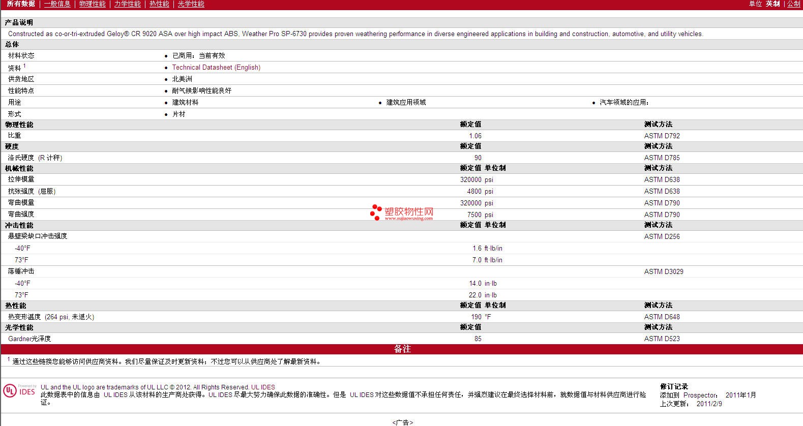Click ASTM D792 test method
Image resolution: width=803 pixels, height=426 pixels.
[x=662, y=136]
